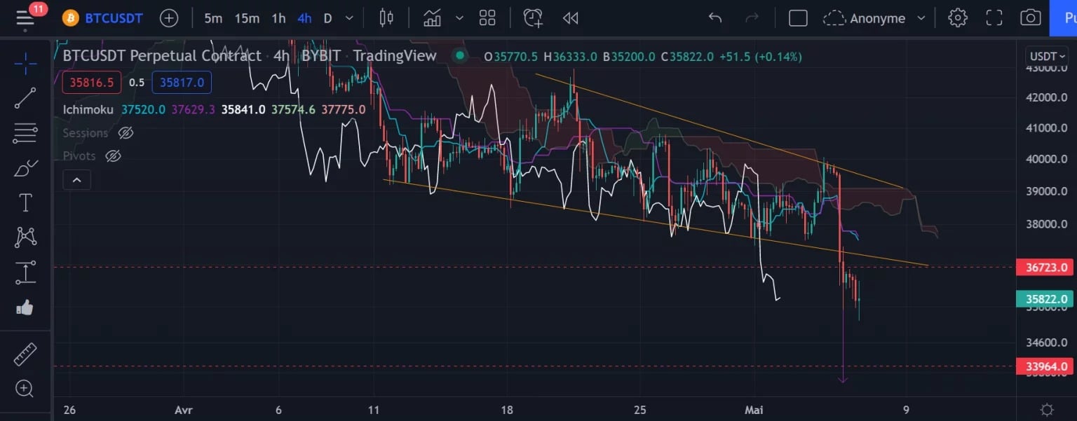
Task: Click the red sell price 35816.5
Action: [x=91, y=83]
